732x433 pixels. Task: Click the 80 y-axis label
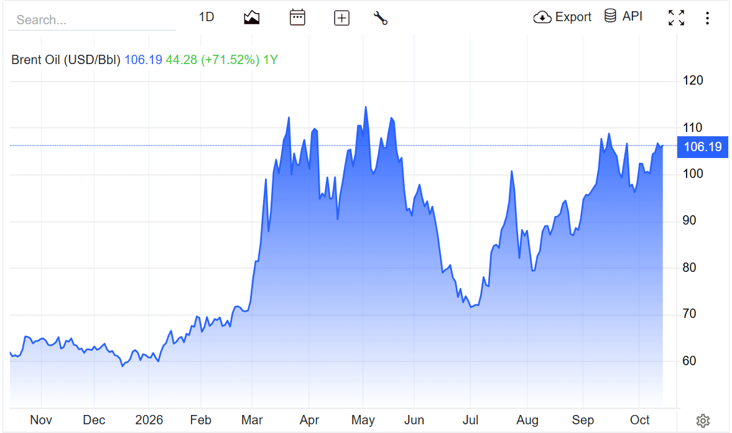[x=690, y=268]
